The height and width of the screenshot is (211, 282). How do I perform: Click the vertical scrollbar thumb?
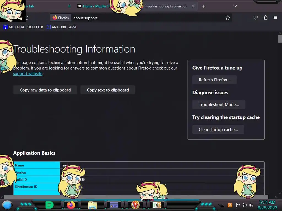[280, 39]
